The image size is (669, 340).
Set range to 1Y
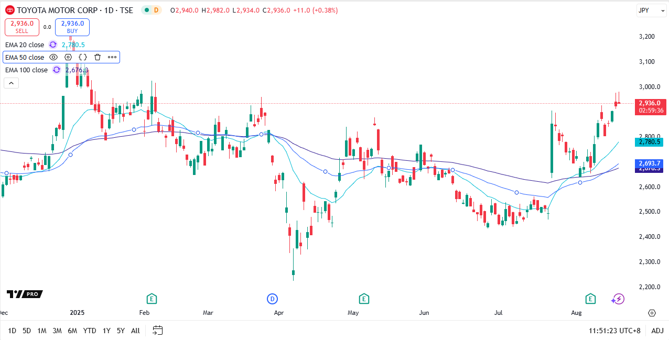click(x=106, y=331)
